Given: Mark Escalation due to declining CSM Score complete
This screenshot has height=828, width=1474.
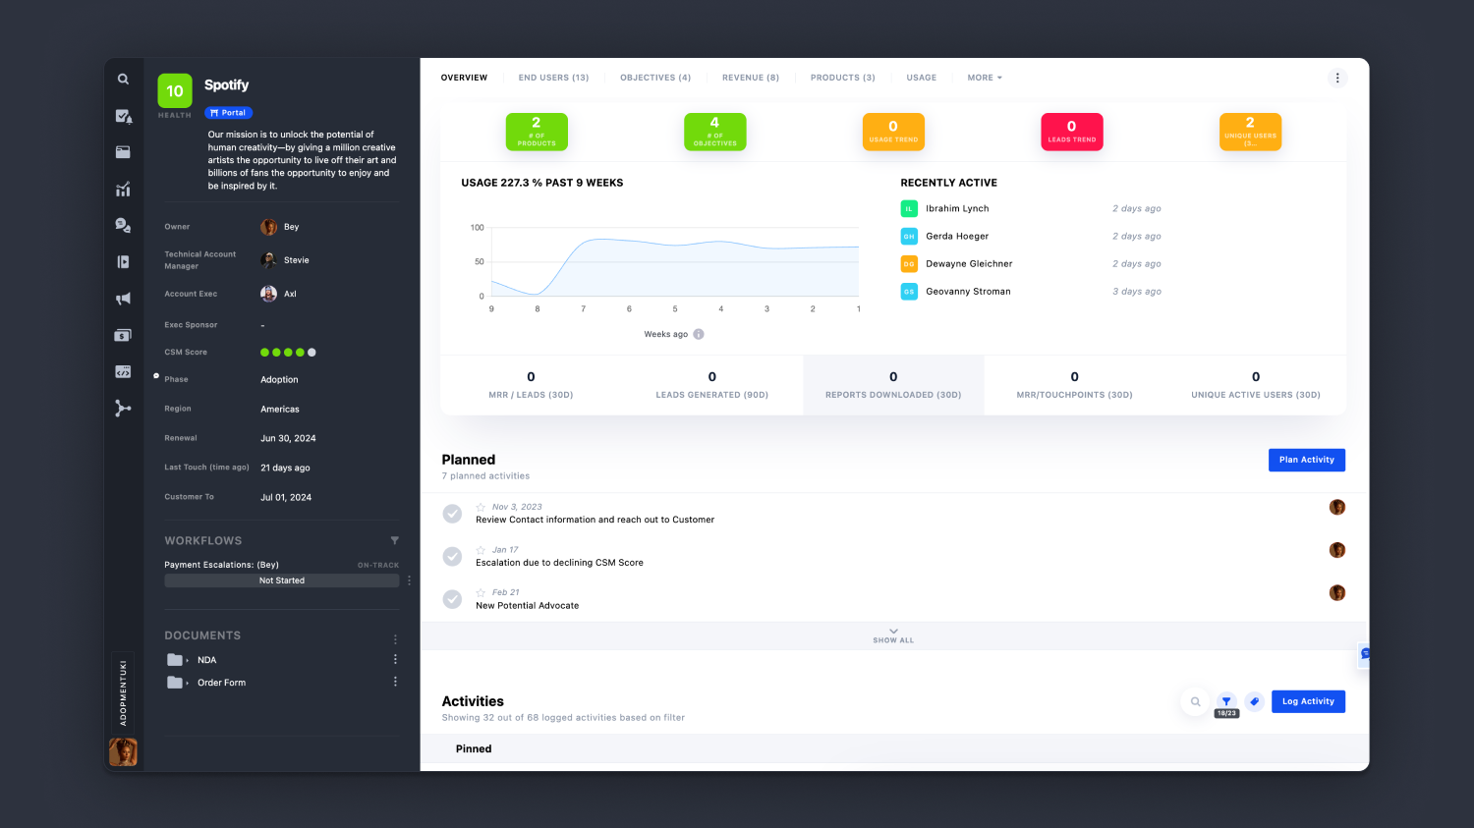Looking at the screenshot, I should pyautogui.click(x=452, y=555).
